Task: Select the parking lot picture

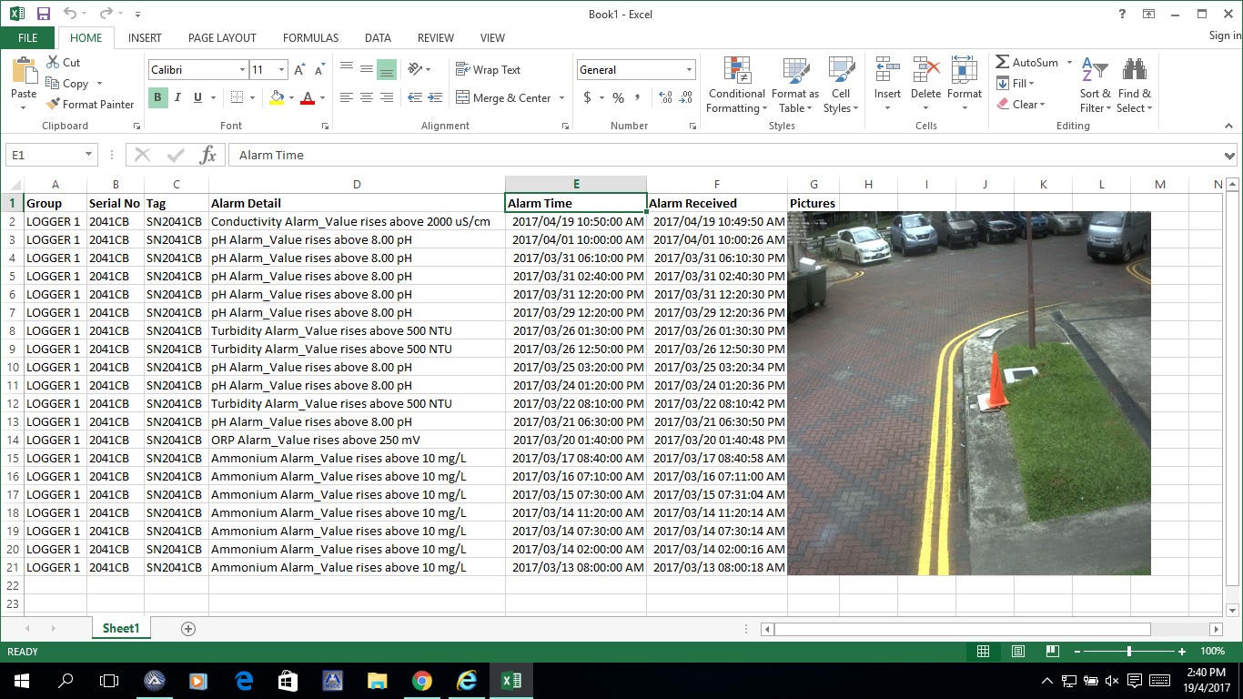Action: point(969,393)
